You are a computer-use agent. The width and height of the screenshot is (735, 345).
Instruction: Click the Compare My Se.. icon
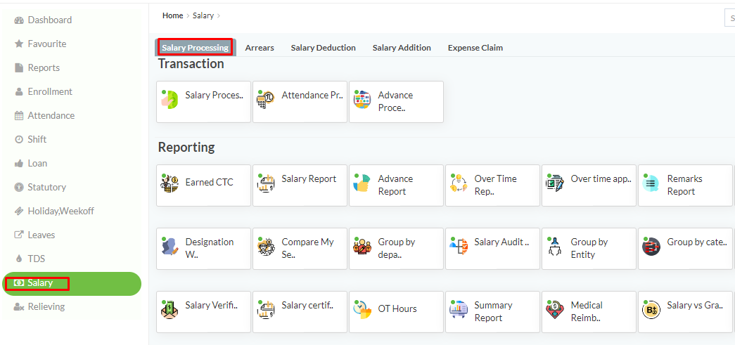266,246
